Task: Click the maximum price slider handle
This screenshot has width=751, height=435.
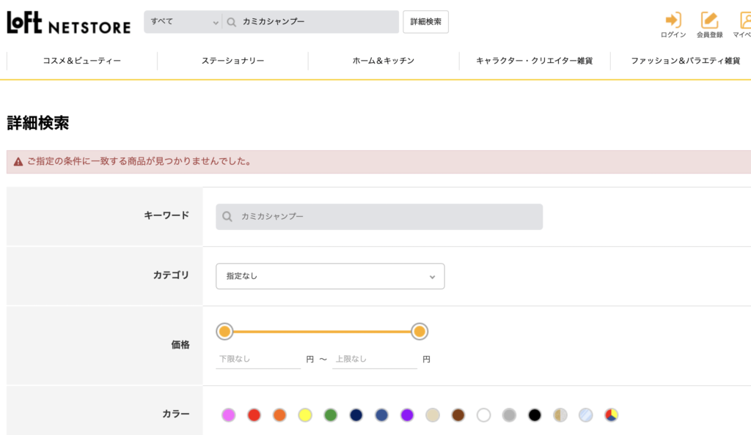Action: point(420,332)
